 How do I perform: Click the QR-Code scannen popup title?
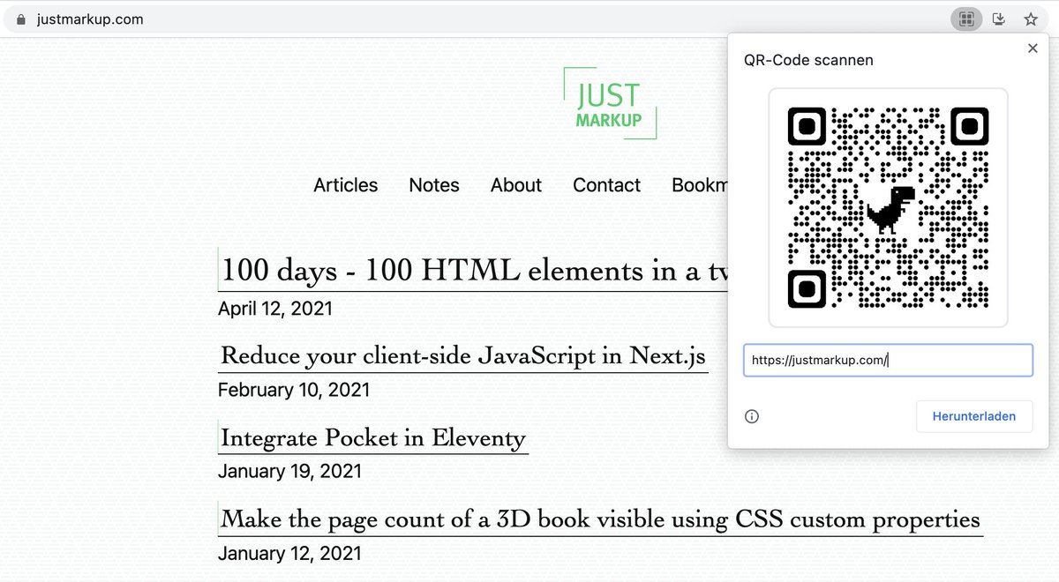coord(809,61)
